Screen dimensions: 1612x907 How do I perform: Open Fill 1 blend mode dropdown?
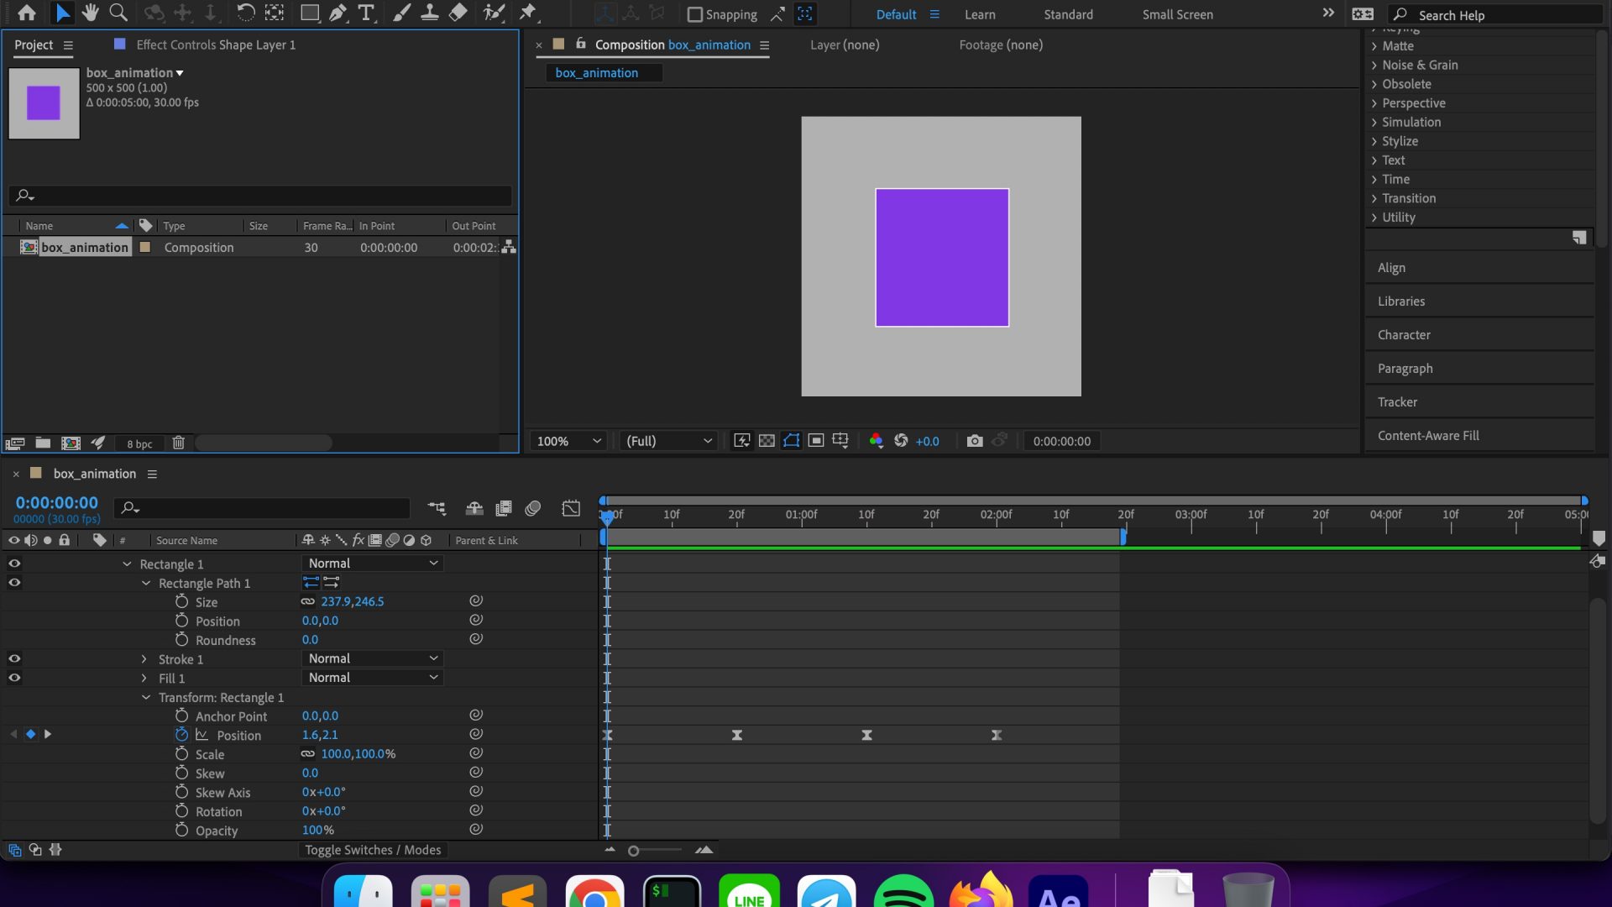(x=372, y=678)
